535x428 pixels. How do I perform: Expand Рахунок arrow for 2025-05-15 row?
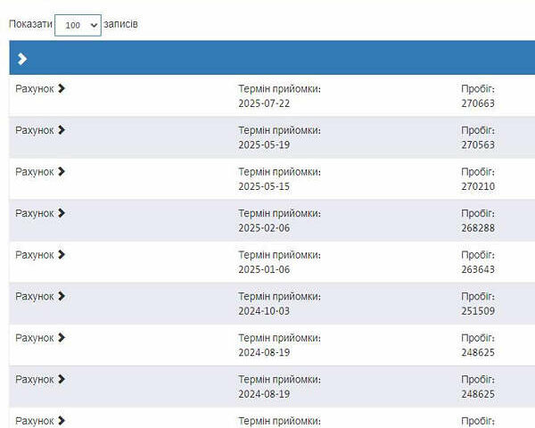pos(62,171)
